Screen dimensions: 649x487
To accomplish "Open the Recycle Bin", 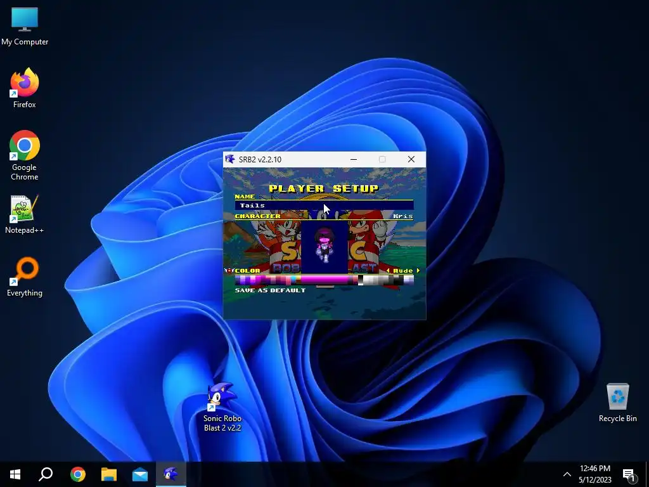I will coord(617,403).
